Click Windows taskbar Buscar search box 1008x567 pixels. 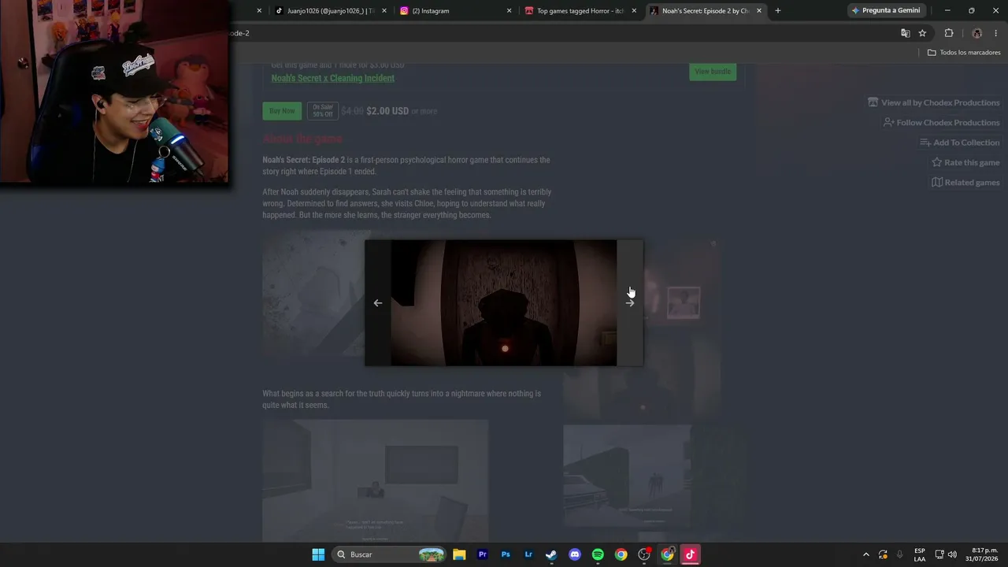pyautogui.click(x=389, y=554)
